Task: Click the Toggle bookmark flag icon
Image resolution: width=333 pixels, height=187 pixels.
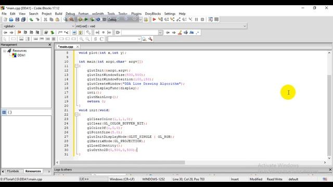Action: point(19,32)
